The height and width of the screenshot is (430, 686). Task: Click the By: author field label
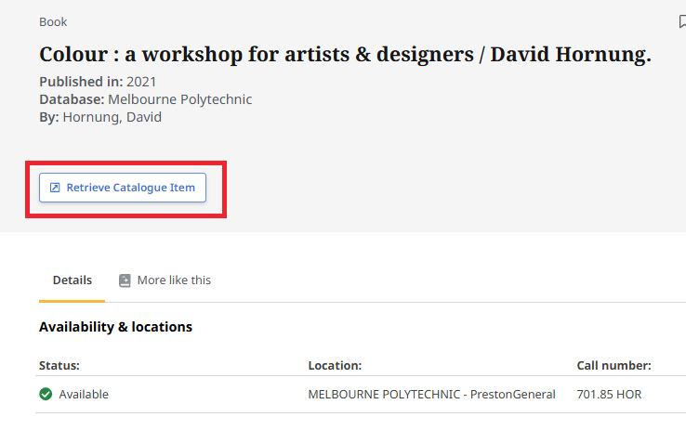click(x=48, y=117)
